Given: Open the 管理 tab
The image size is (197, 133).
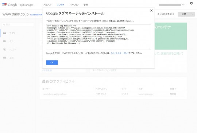Looking at the screenshot, I should coord(86,5).
